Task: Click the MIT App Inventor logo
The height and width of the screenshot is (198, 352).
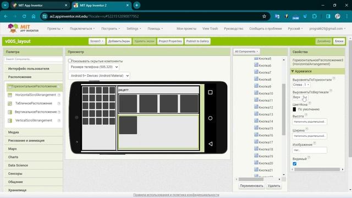Action: pyautogui.click(x=23, y=28)
